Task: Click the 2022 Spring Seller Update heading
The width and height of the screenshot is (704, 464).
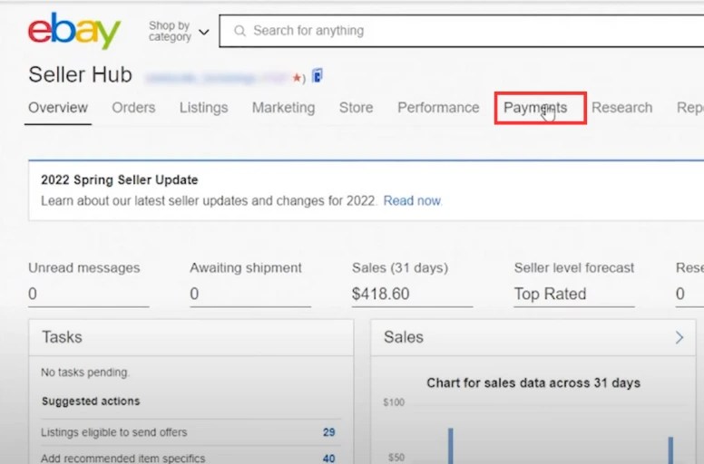Action: 120,179
